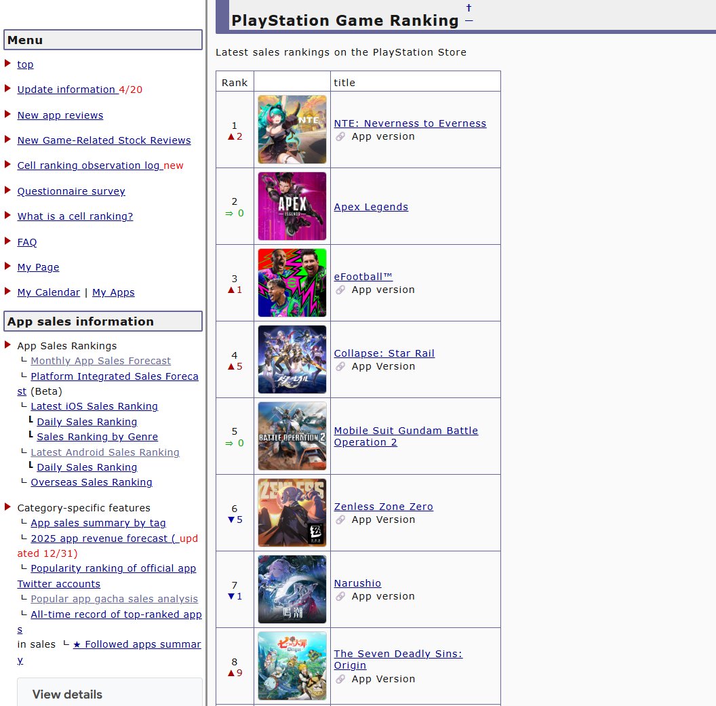Screen dimensions: 716x706
Task: Open the NTE: Neverness to Everness link
Action: tap(410, 123)
